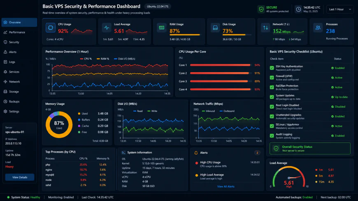Click the CPU % legend swatch

[x=81, y=59]
